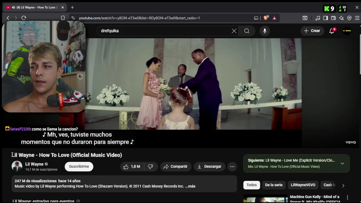The width and height of the screenshot is (361, 203).
Task: Open site settings icon in address bar
Action: point(73,18)
